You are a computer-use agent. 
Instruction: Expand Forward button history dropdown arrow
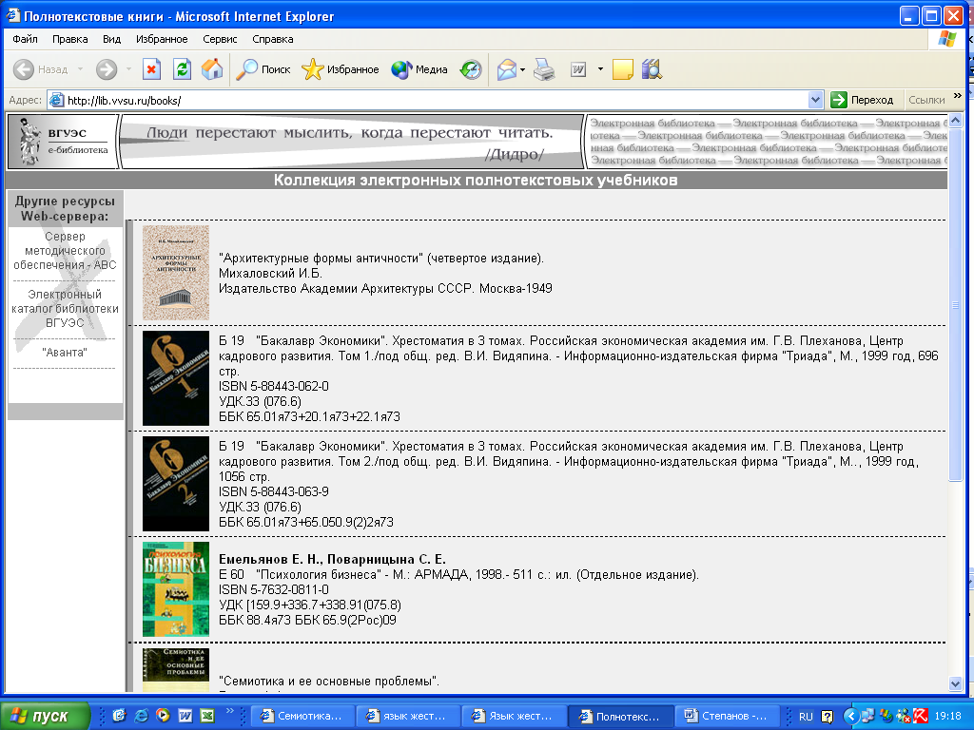[128, 68]
